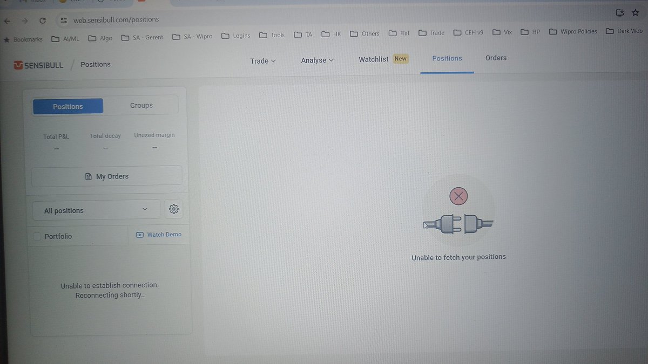Reload the Sensibull page
648x364 pixels.
pyautogui.click(x=43, y=20)
